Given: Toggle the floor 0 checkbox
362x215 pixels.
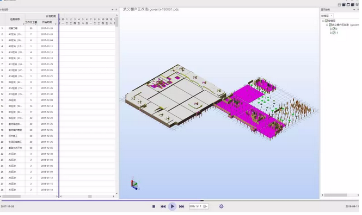Looking at the screenshot, I should pos(334,29).
